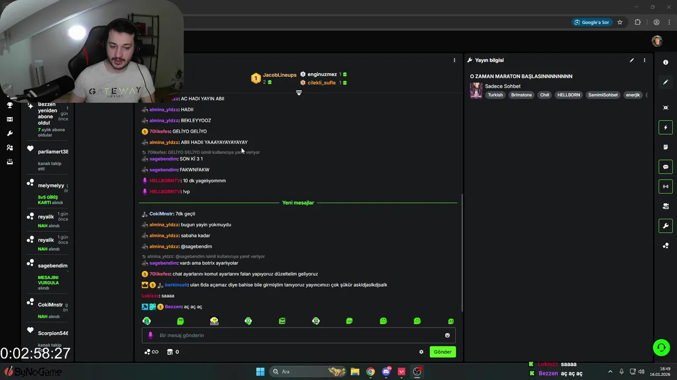This screenshot has width=677, height=380.
Task: Click the first headphone emote in emote row
Action: (147, 321)
